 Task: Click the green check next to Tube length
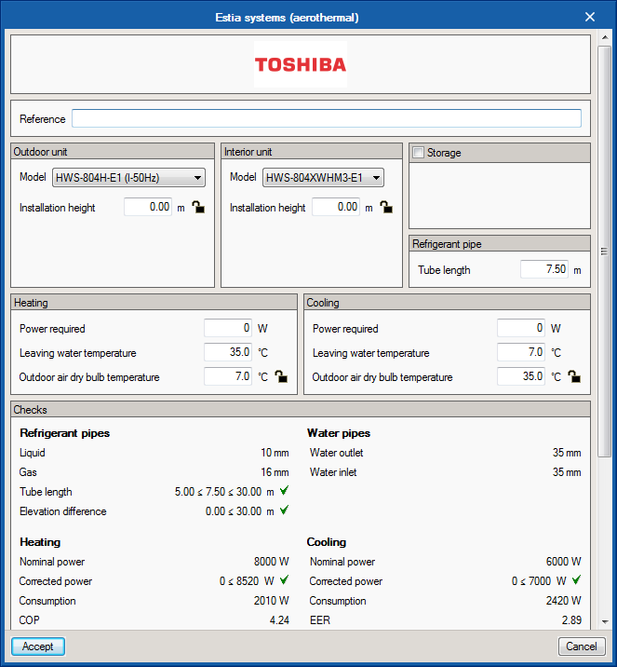coord(284,491)
